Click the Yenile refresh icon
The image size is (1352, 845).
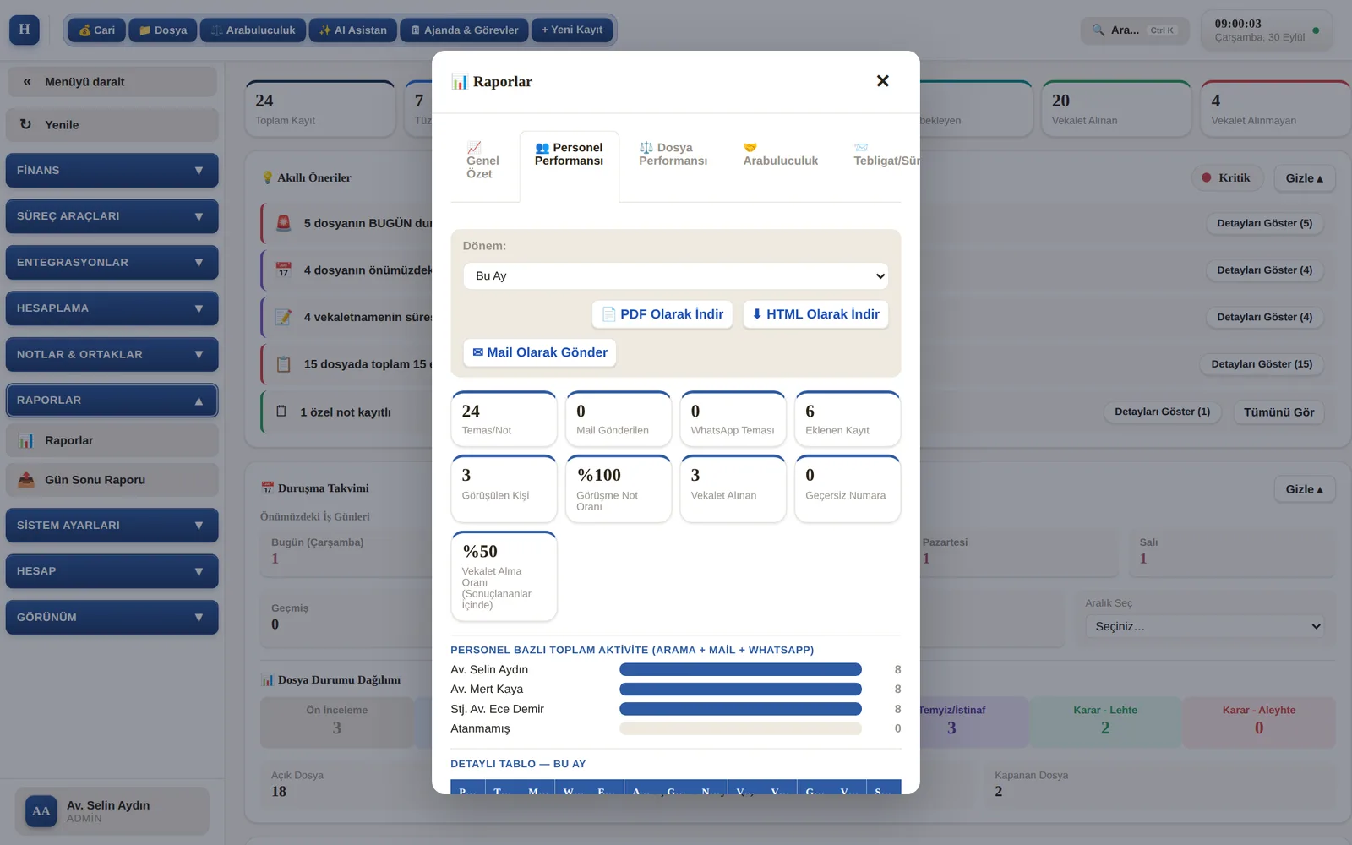point(26,124)
